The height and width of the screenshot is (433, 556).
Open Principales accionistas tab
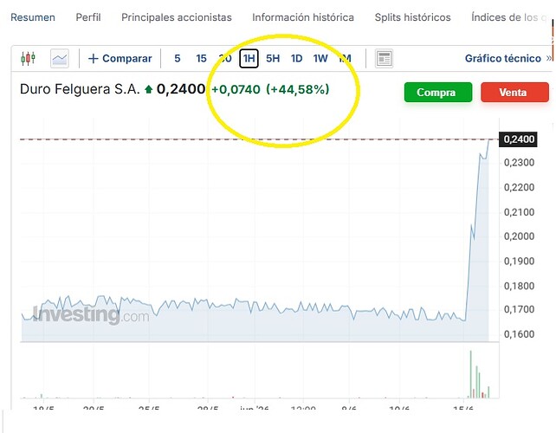click(177, 17)
